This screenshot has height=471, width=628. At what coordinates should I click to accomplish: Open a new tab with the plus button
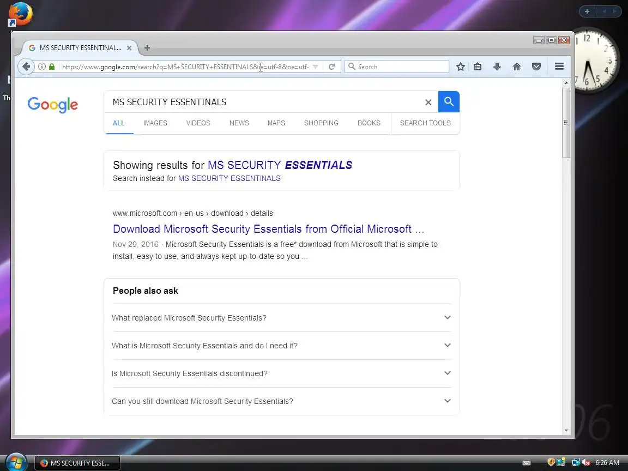coord(147,48)
